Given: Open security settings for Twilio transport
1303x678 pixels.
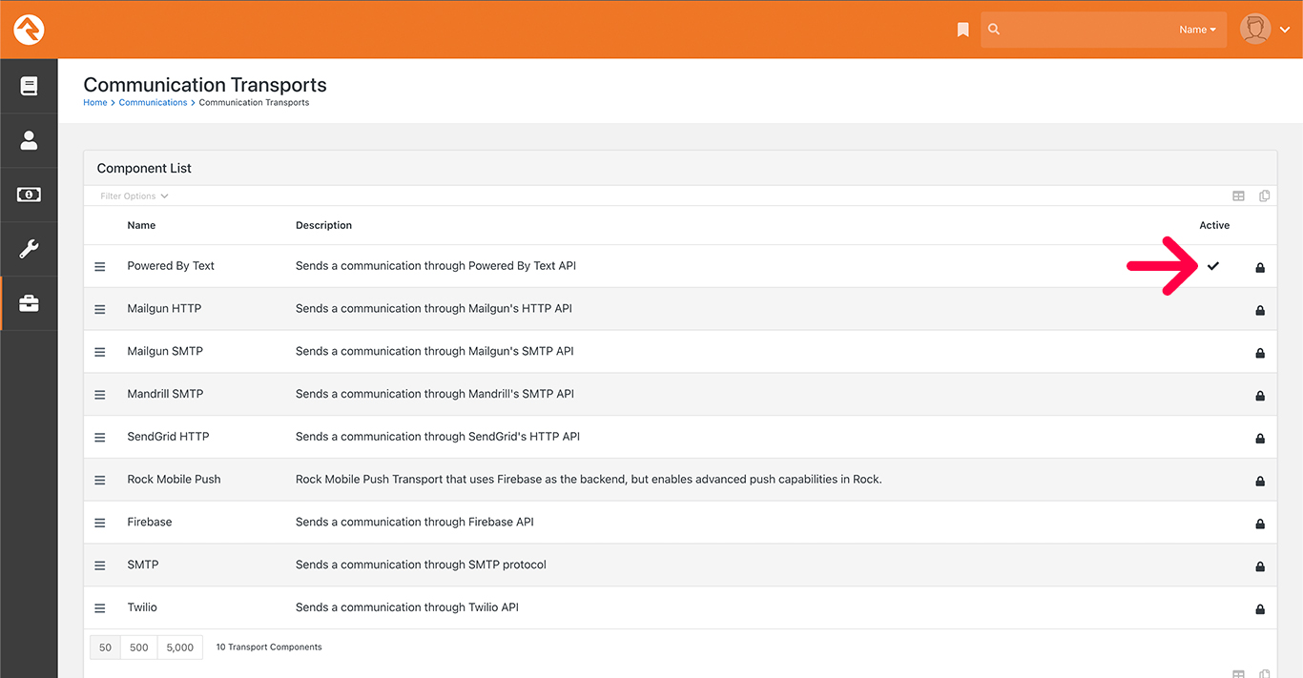Looking at the screenshot, I should click(1259, 607).
